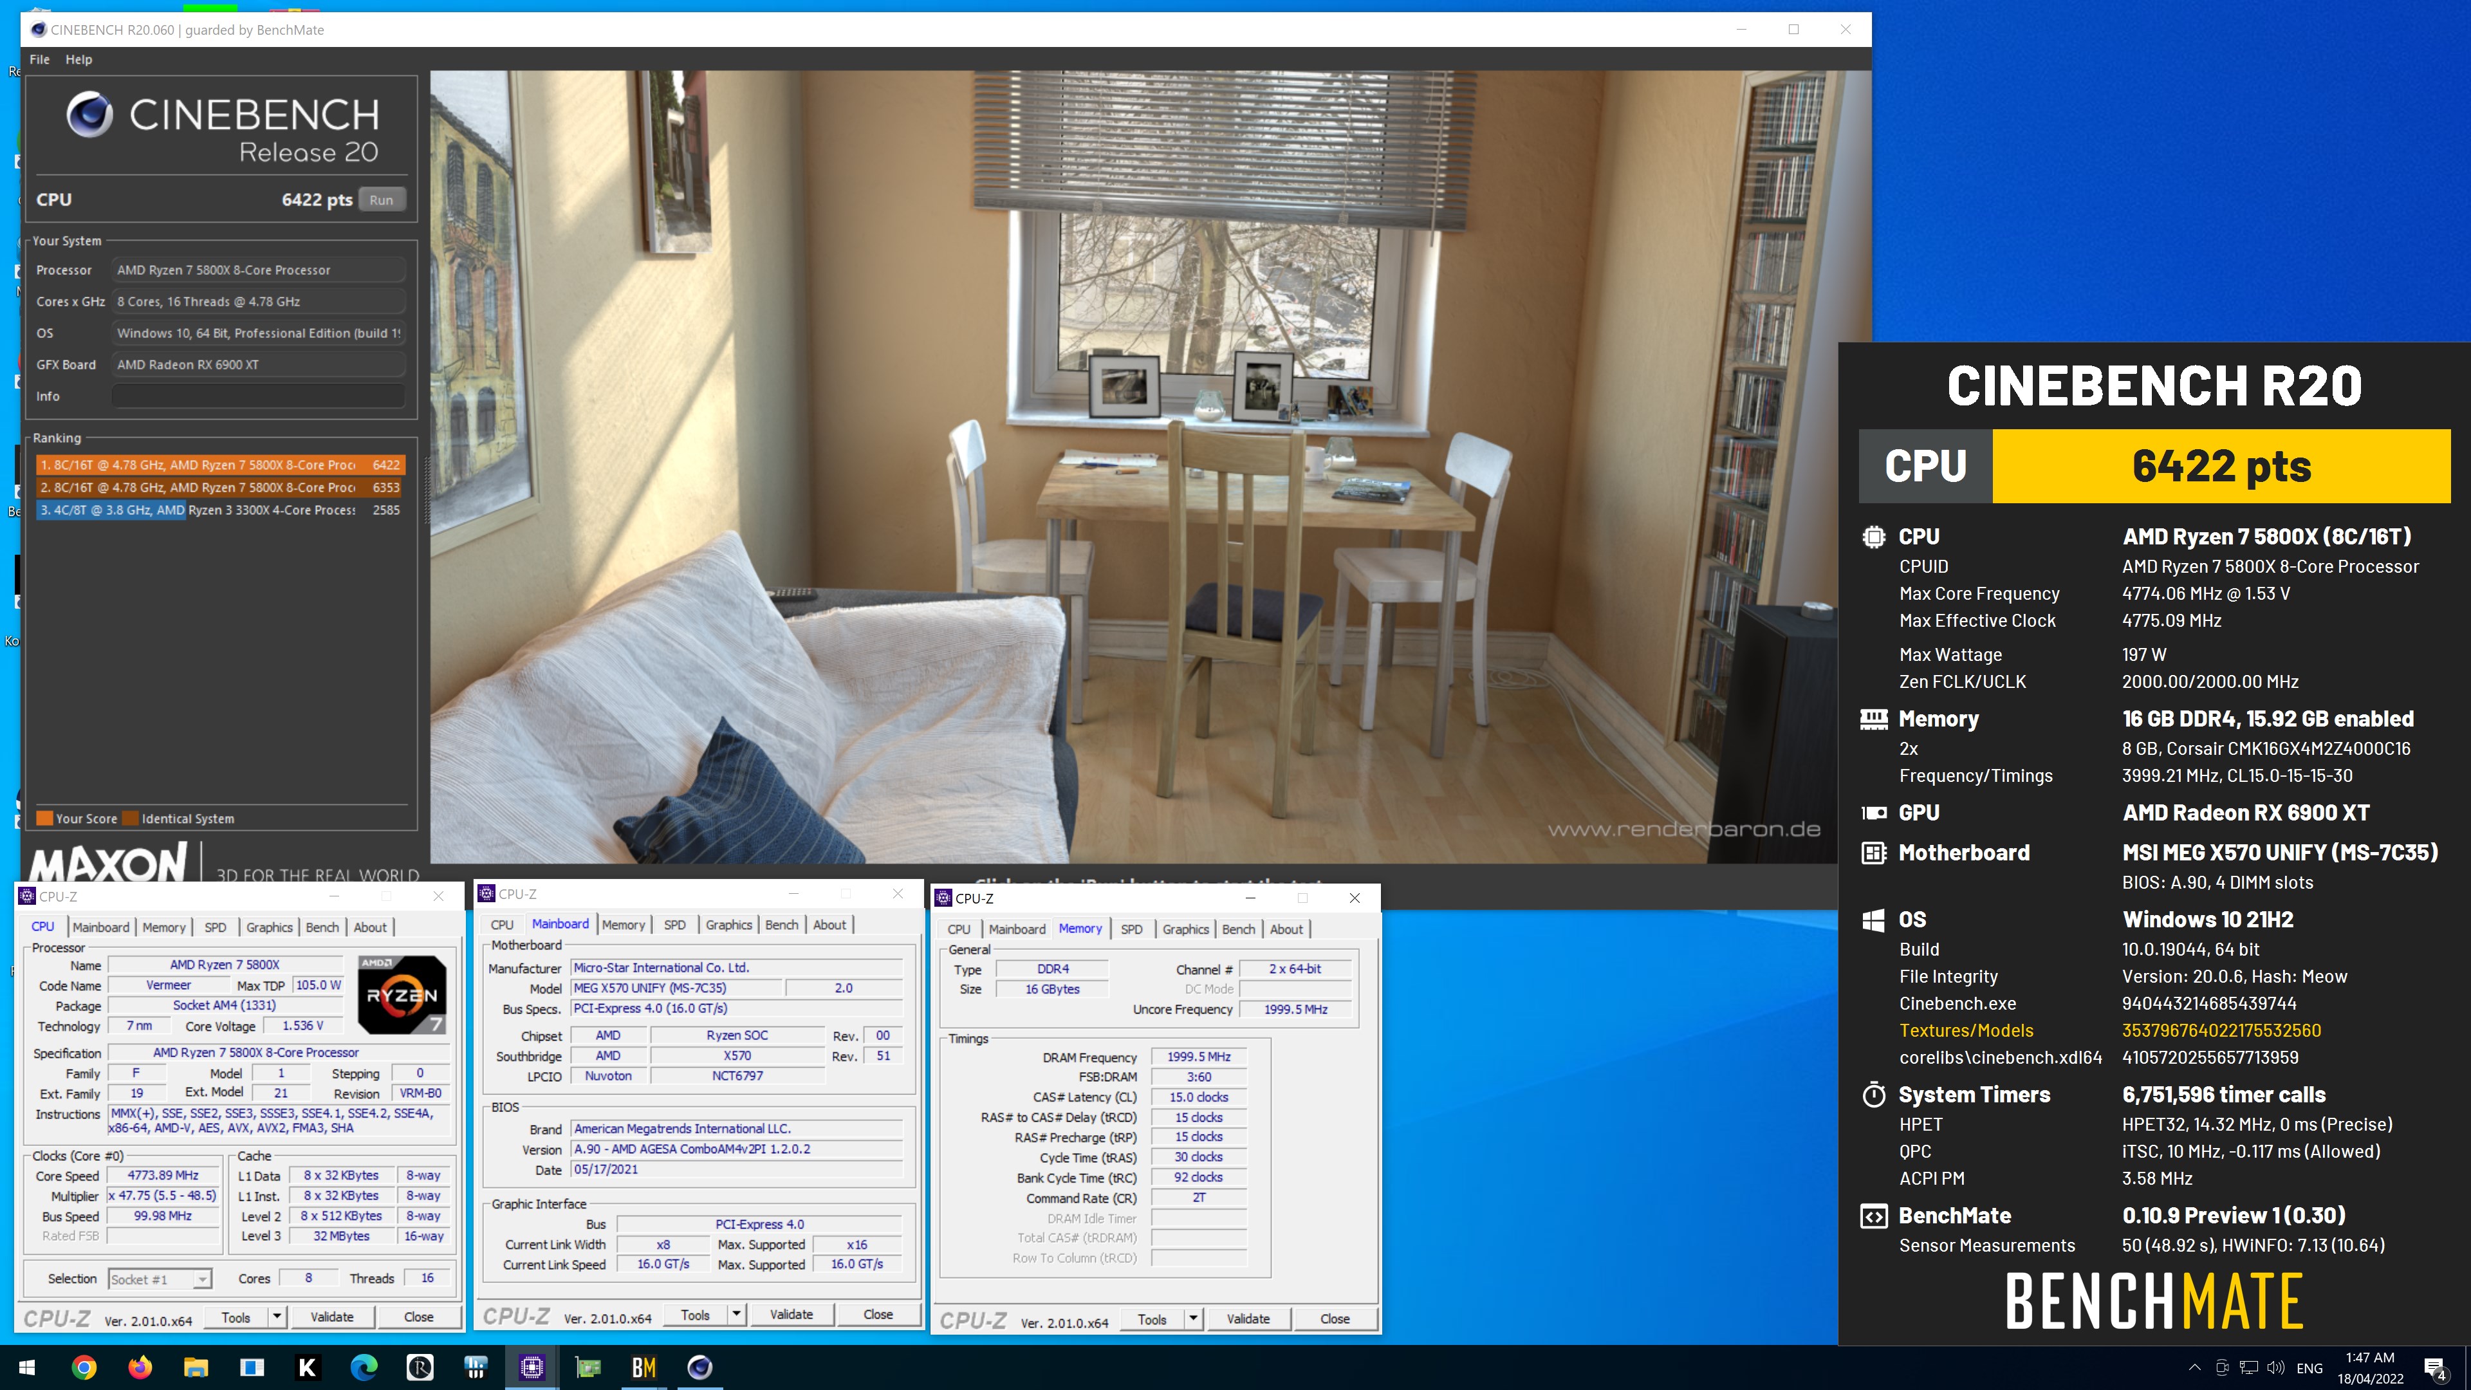This screenshot has height=1390, width=2471.
Task: Click the MEG X570 UNIFY model field
Action: 676,987
